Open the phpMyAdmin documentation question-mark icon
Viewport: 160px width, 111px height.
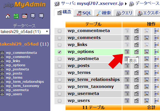click(x=33, y=16)
